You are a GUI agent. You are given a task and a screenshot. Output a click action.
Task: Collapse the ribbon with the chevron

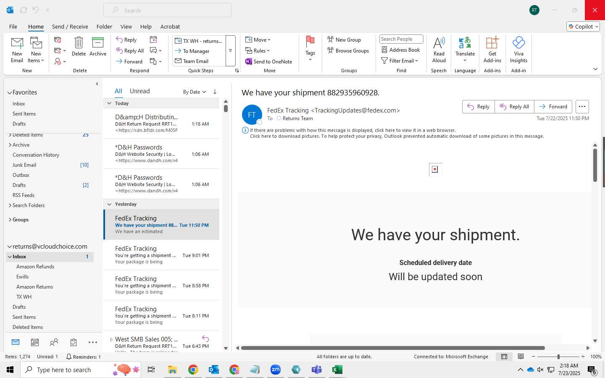[x=595, y=69]
